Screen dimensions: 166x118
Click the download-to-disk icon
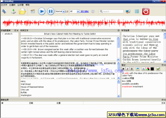(x=13, y=11)
